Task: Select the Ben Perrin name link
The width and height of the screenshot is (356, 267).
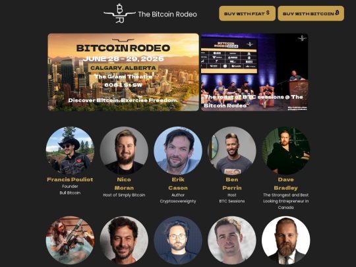Action: [232, 184]
